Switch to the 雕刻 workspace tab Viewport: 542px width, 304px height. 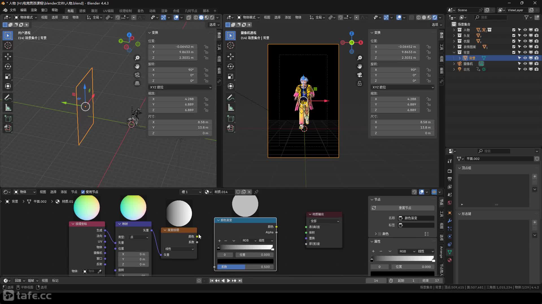click(94, 11)
